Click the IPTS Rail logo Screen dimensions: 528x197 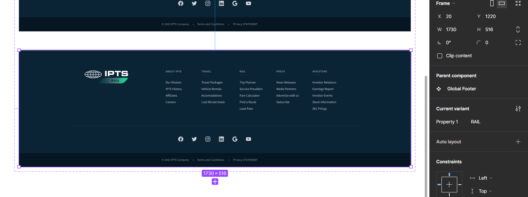point(107,77)
